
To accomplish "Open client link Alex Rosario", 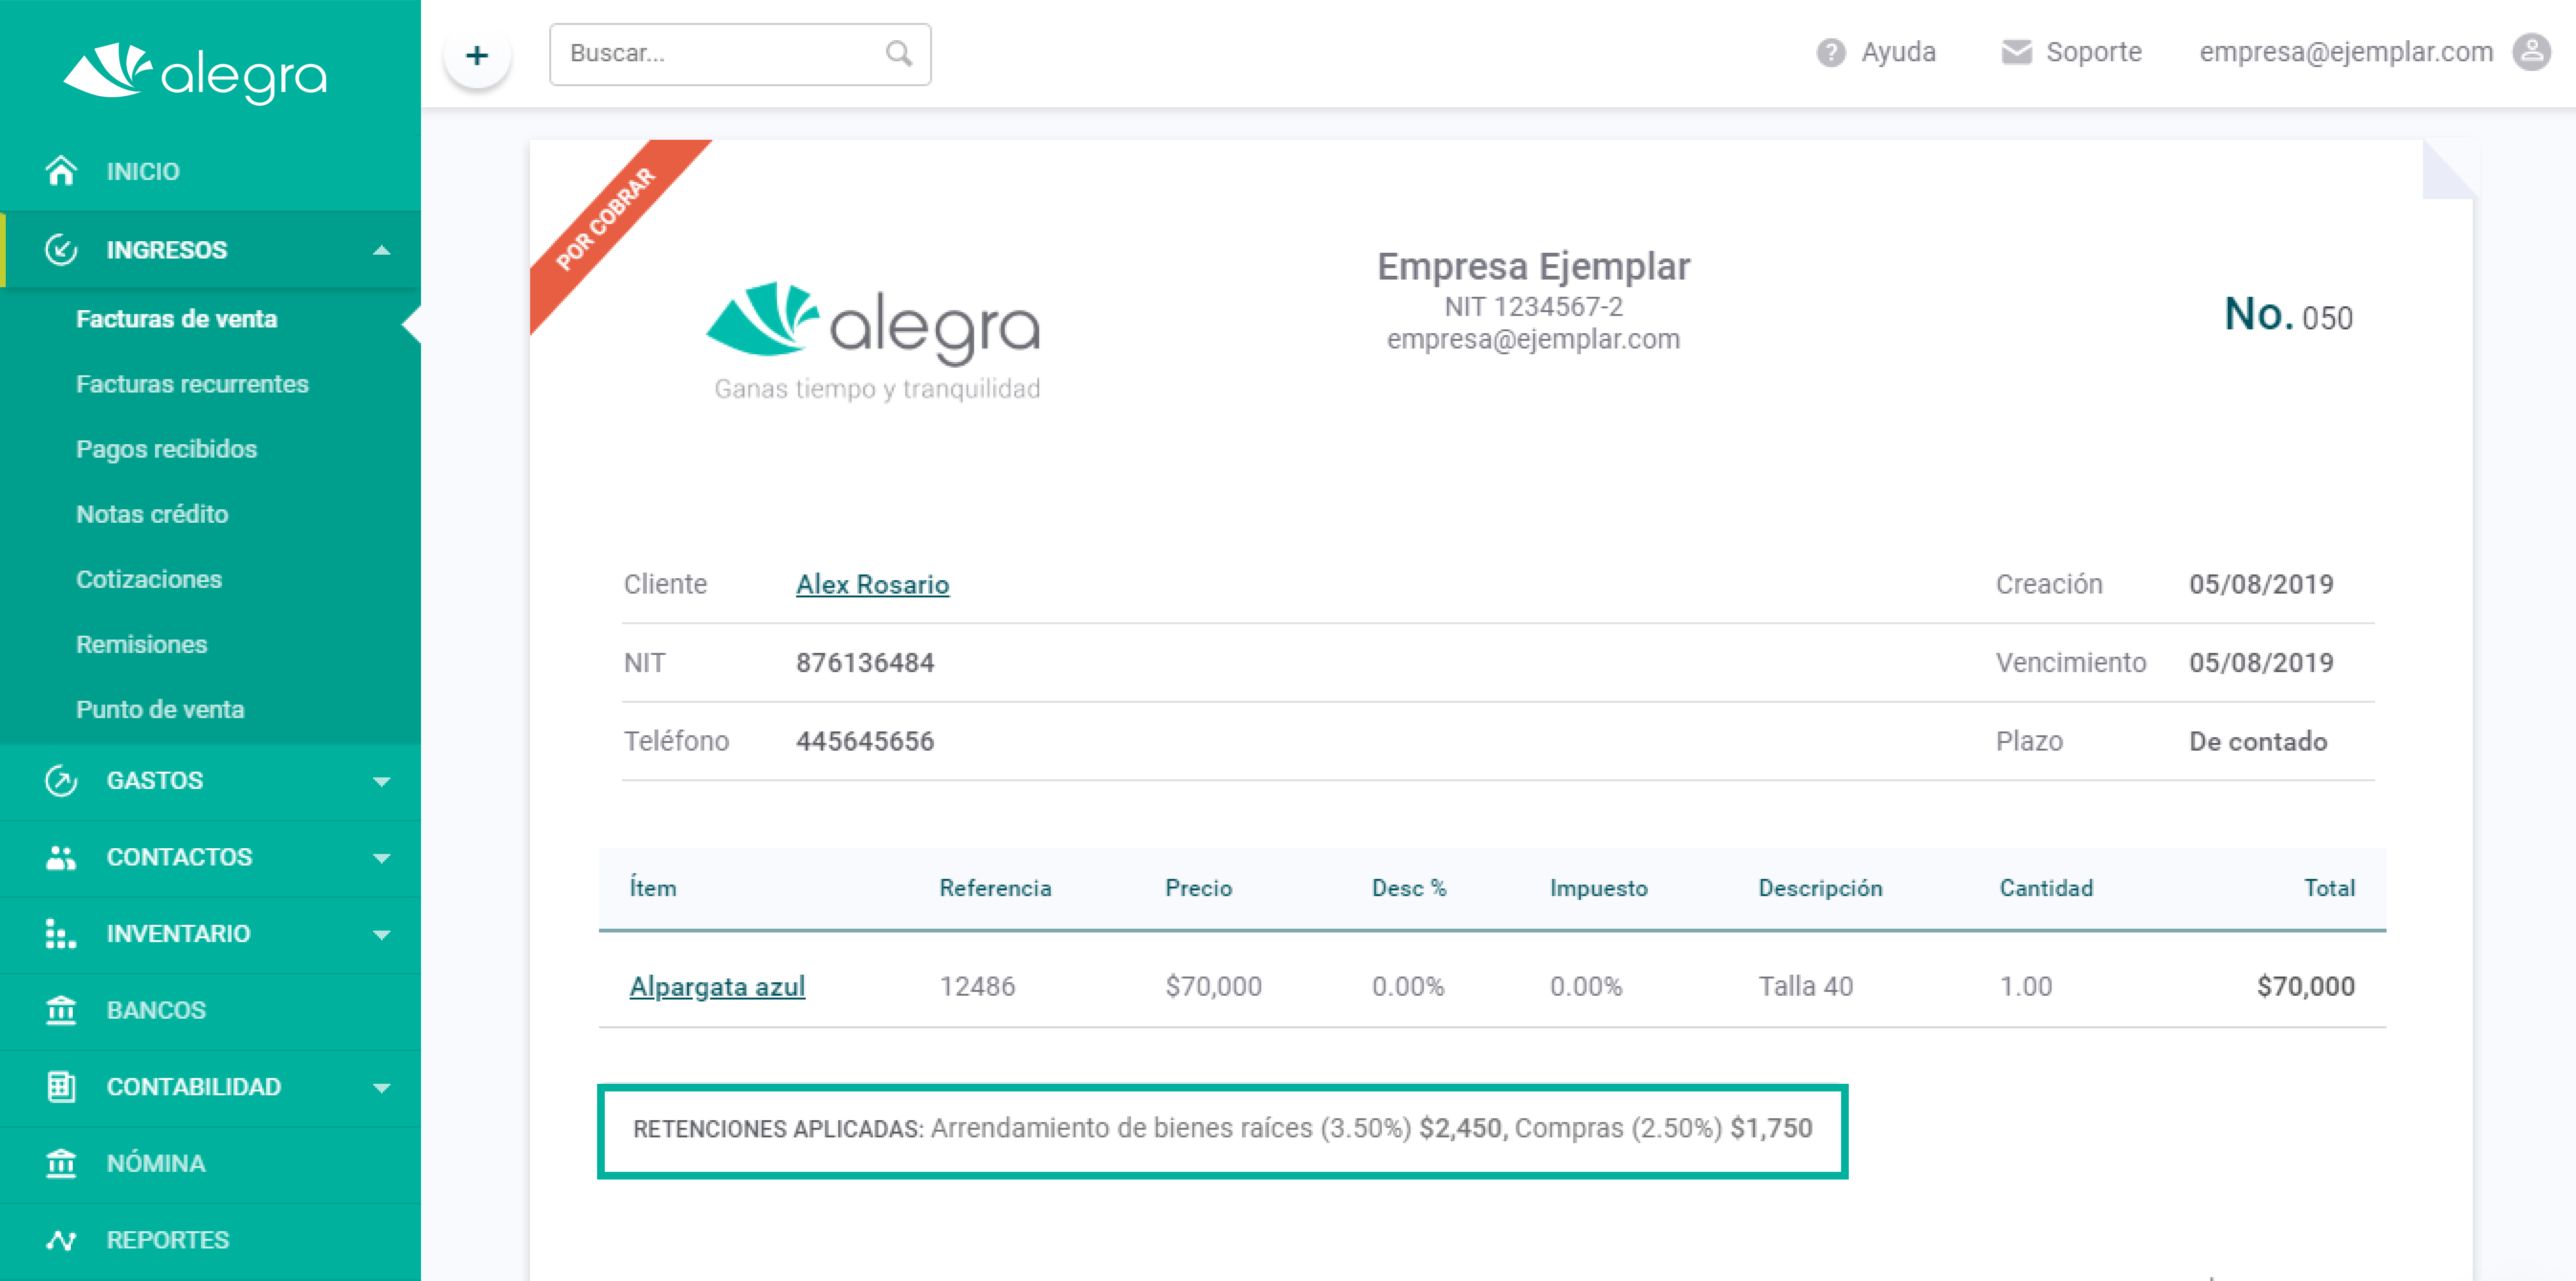I will click(872, 584).
